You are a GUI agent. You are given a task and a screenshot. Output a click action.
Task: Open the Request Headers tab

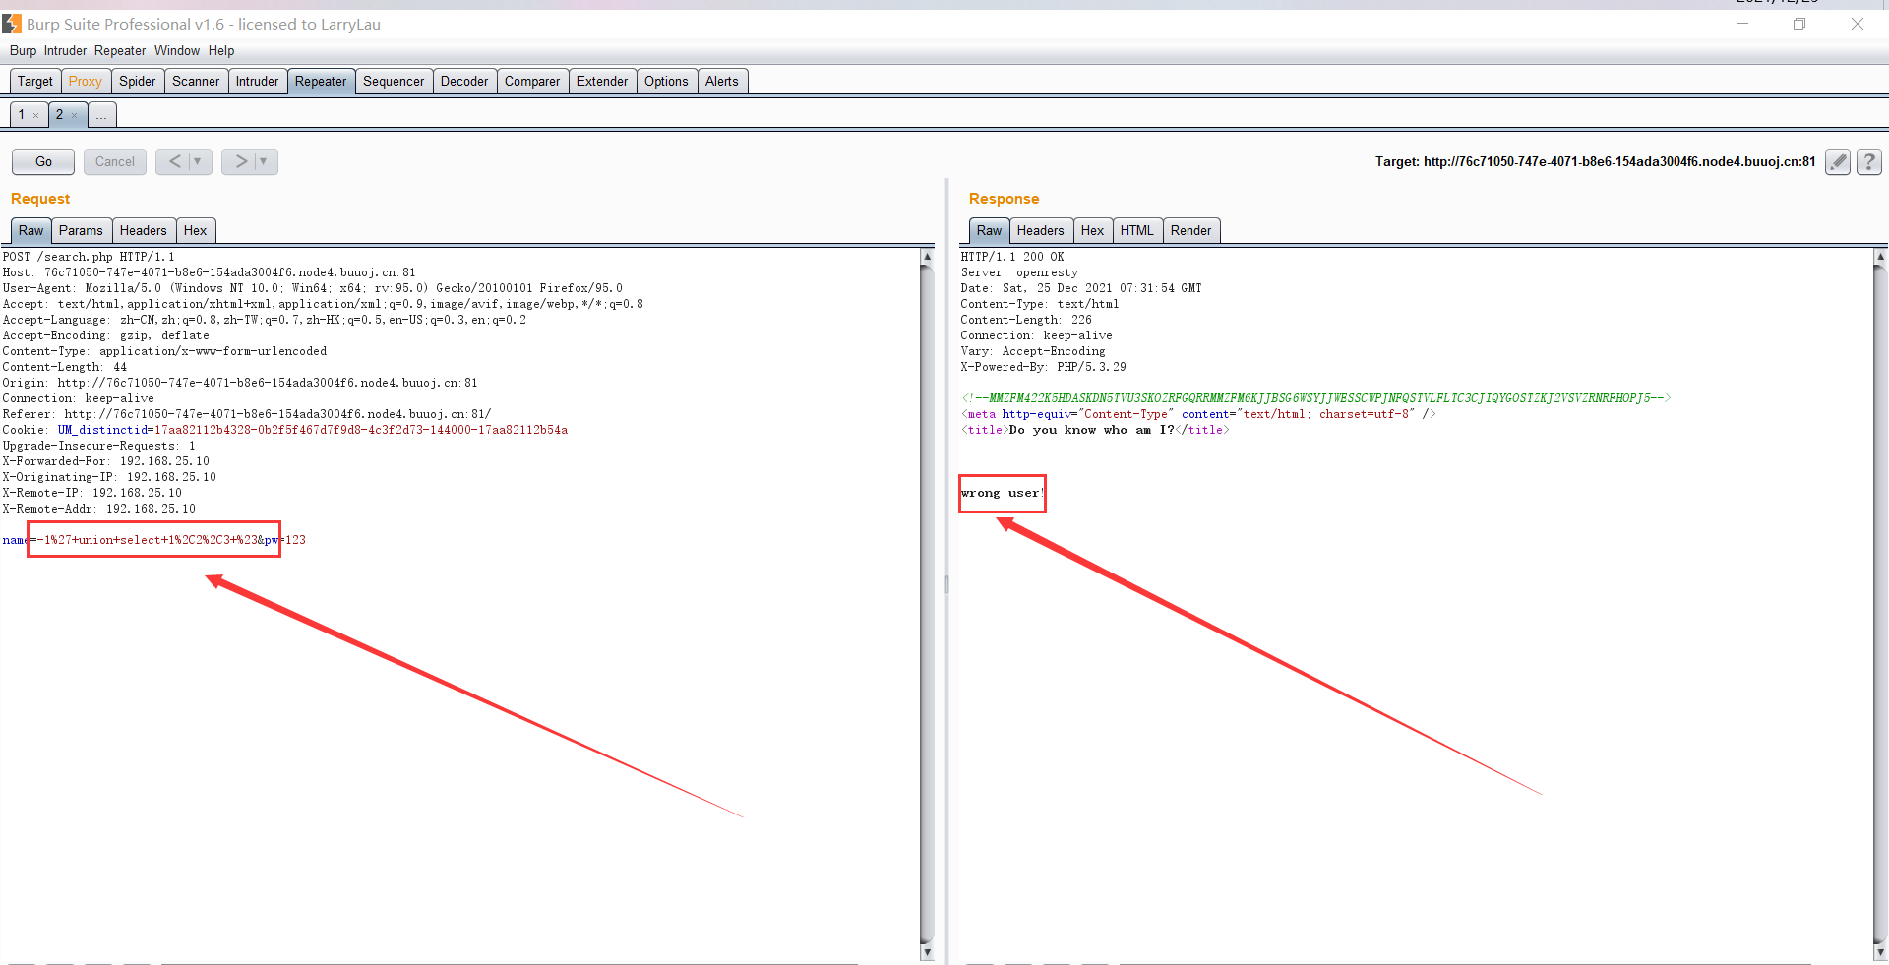point(144,231)
